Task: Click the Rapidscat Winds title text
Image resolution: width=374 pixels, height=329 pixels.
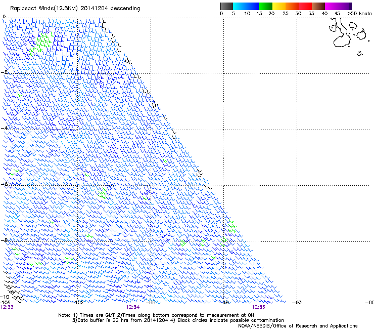Action: (75, 8)
